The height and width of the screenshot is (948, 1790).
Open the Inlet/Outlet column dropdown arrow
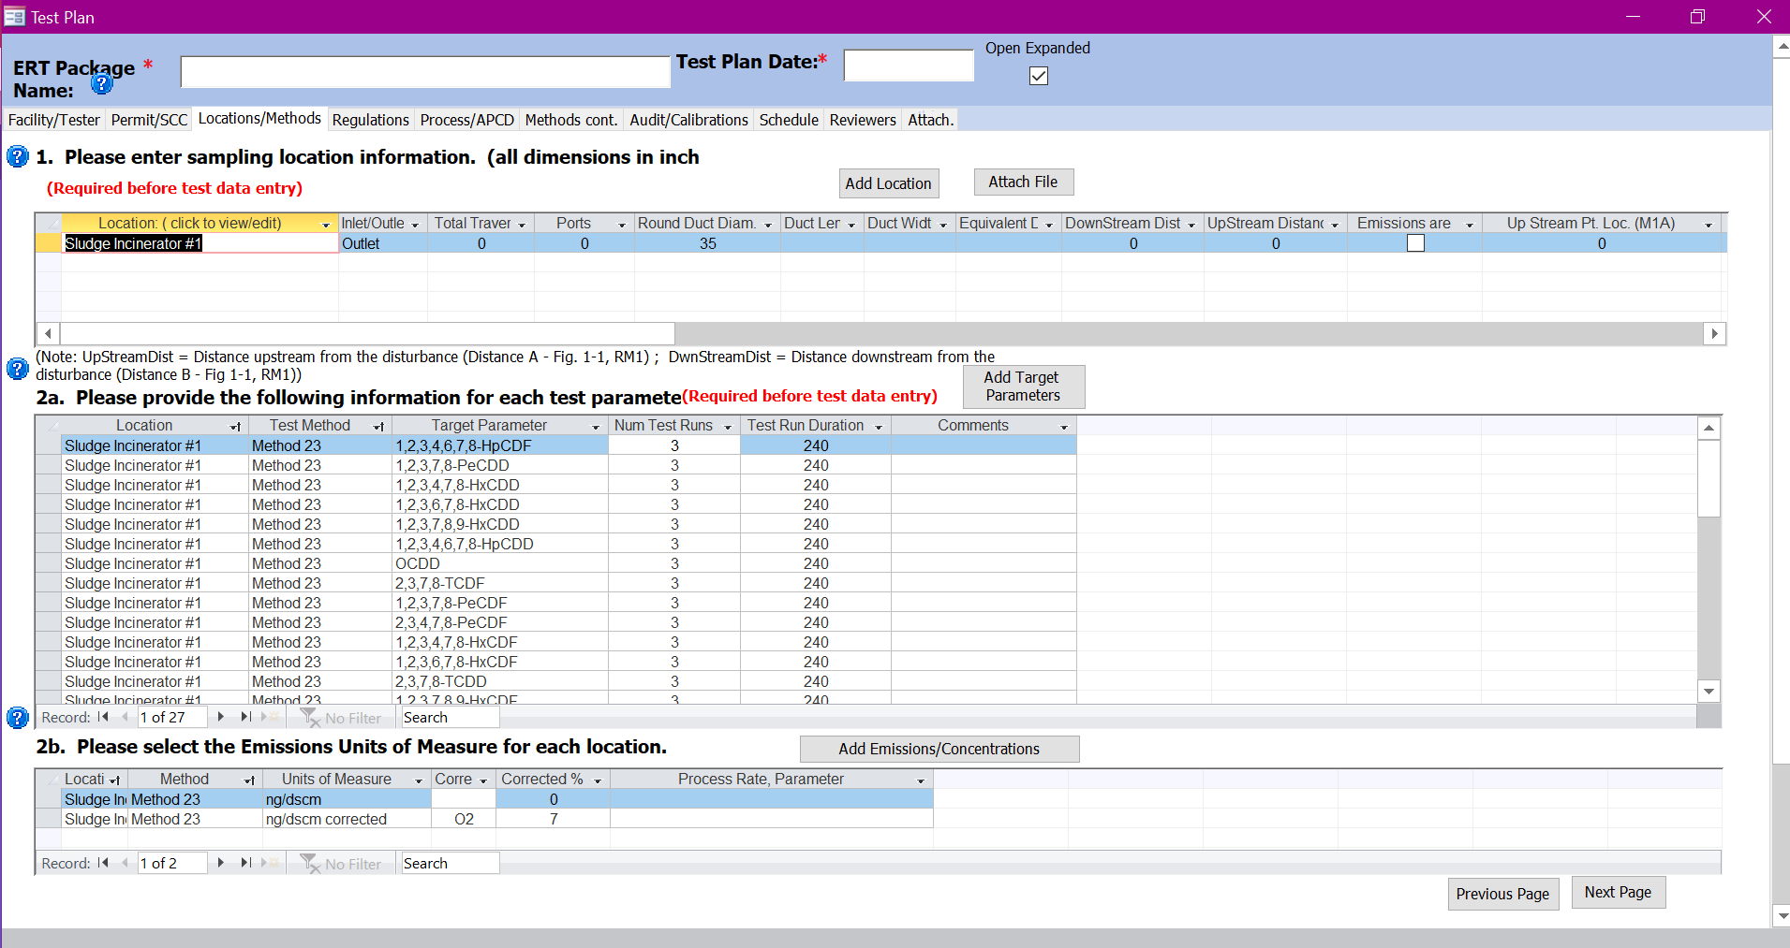[415, 225]
